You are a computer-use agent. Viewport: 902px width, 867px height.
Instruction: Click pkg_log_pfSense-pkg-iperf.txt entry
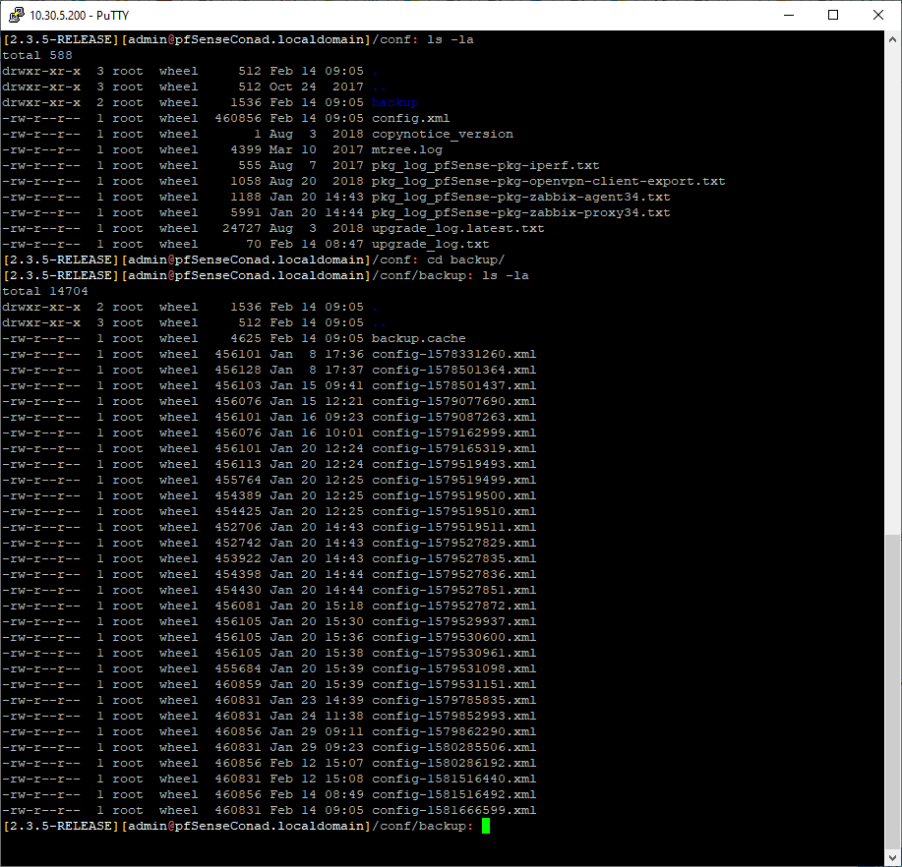486,165
